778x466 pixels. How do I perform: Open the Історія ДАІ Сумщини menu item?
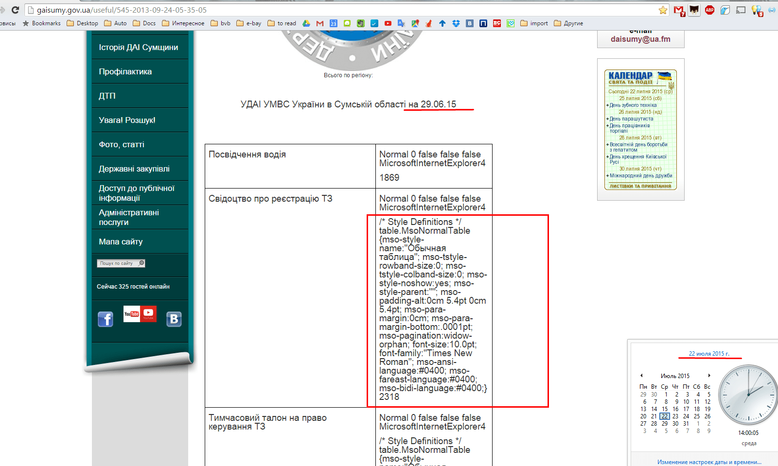pyautogui.click(x=140, y=47)
